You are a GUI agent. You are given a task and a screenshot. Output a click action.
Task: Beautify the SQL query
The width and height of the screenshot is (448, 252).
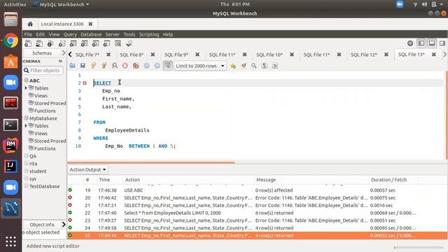(x=244, y=66)
